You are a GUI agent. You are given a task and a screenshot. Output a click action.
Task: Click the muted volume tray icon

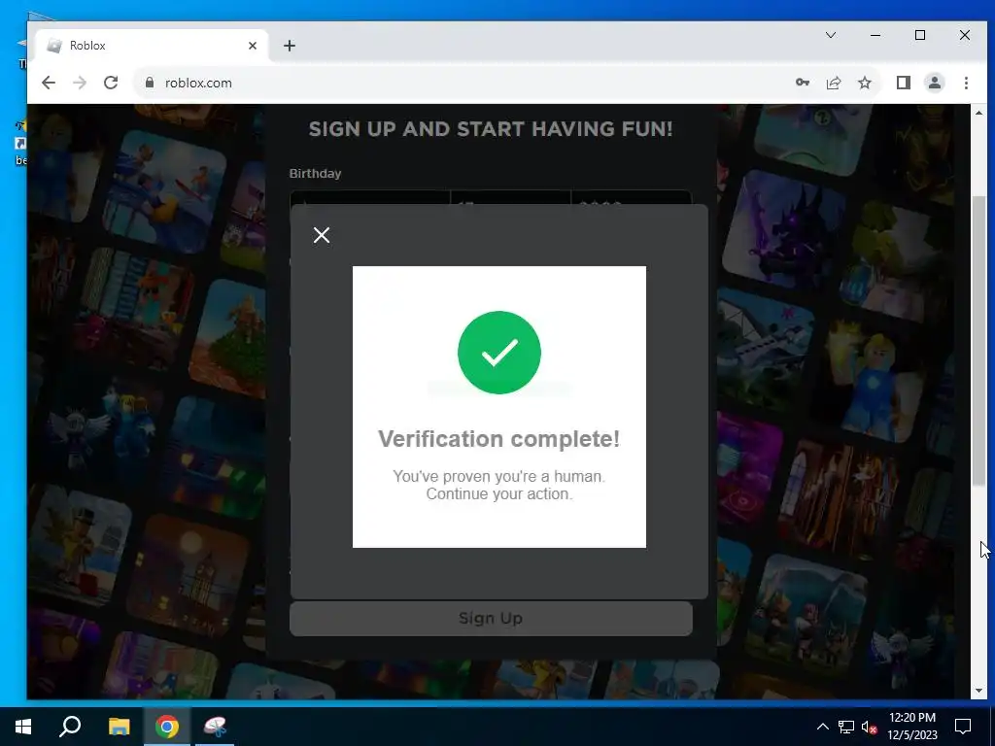click(870, 727)
